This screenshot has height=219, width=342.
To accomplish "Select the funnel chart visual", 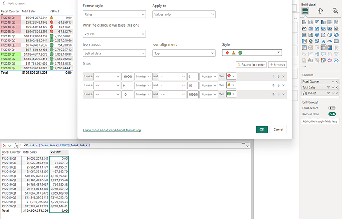I will (x=317, y=35).
